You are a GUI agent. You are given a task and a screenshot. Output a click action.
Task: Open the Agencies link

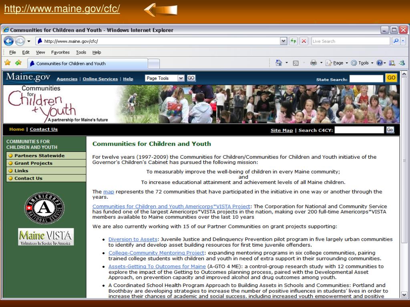coord(67,79)
